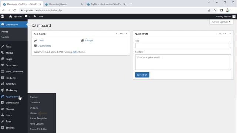The width and height of the screenshot is (237, 133).
Task: Click the Quick Draft Content textarea
Action: tap(183, 62)
